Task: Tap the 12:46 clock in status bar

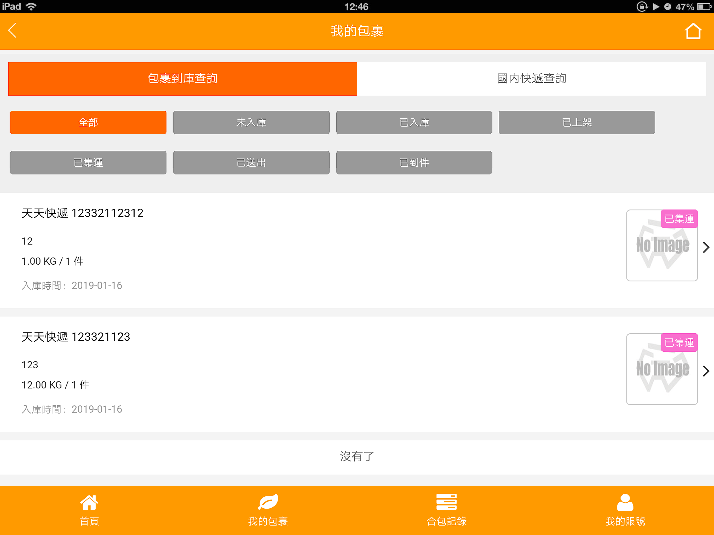Action: tap(356, 7)
